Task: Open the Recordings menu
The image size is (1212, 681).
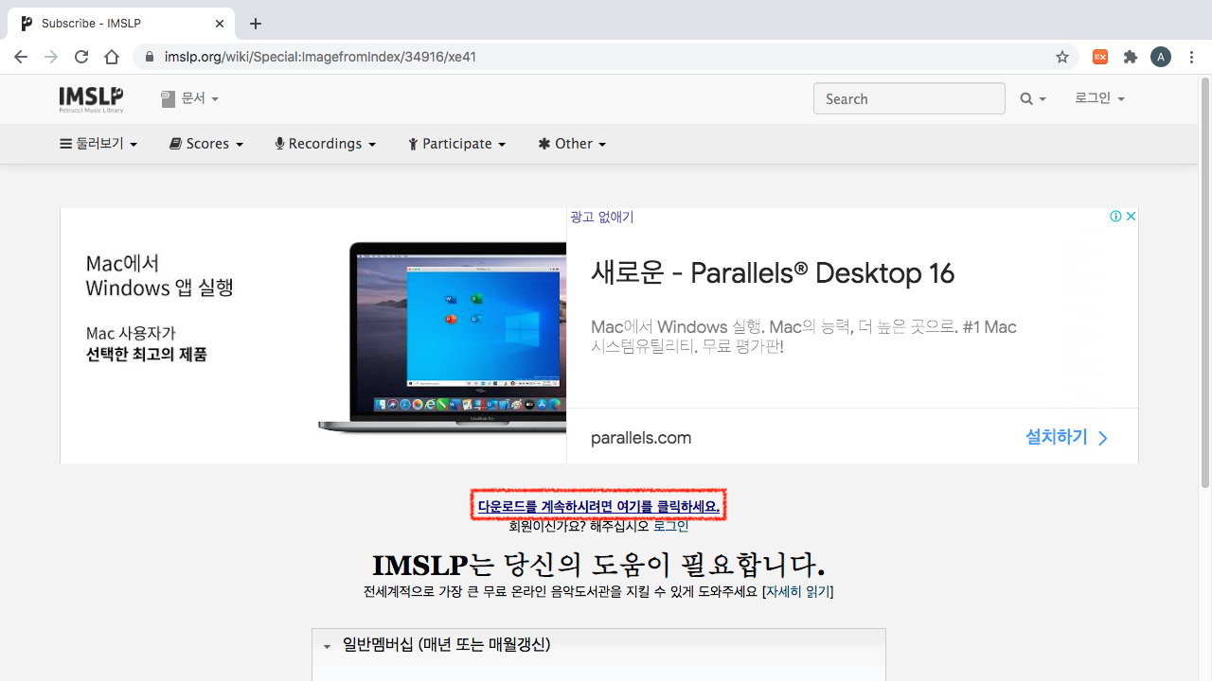Action: [326, 144]
